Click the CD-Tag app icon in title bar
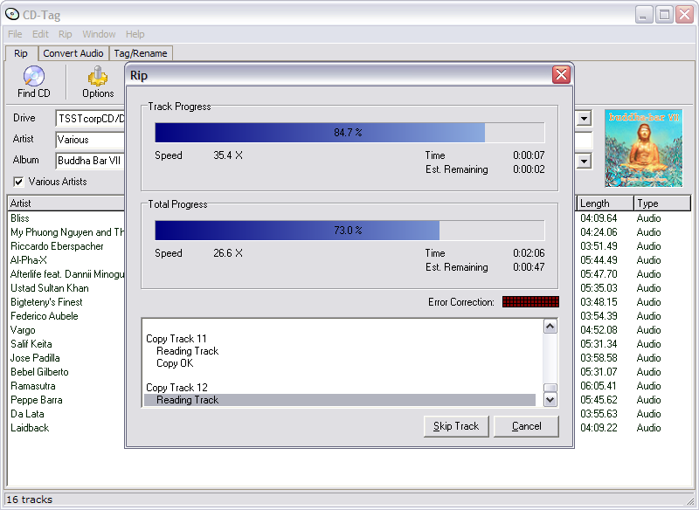The width and height of the screenshot is (699, 510). [11, 13]
